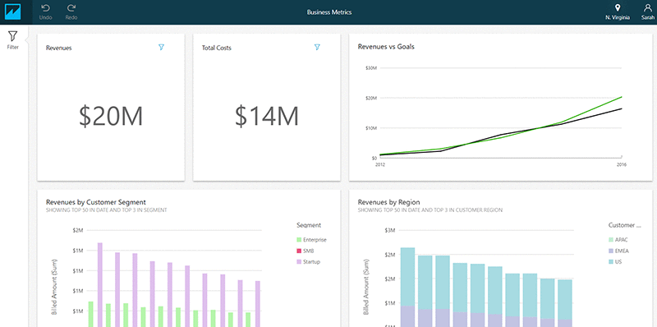Select the $20M Revenues KPI value
This screenshot has width=657, height=327.
(111, 116)
